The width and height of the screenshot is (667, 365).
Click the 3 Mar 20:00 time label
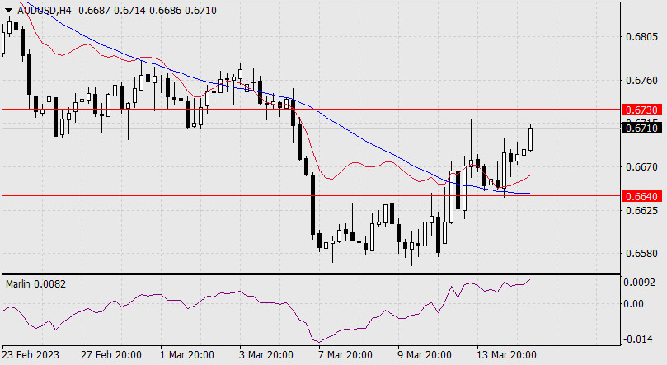click(265, 355)
